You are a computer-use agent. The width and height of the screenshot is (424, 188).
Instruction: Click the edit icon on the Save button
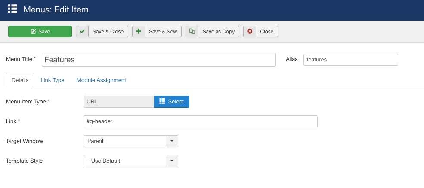pyautogui.click(x=33, y=32)
